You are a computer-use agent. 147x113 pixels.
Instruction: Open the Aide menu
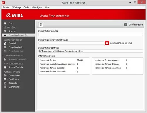coord(47,7)
